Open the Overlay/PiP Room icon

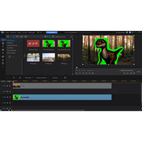[x=3, y=56]
